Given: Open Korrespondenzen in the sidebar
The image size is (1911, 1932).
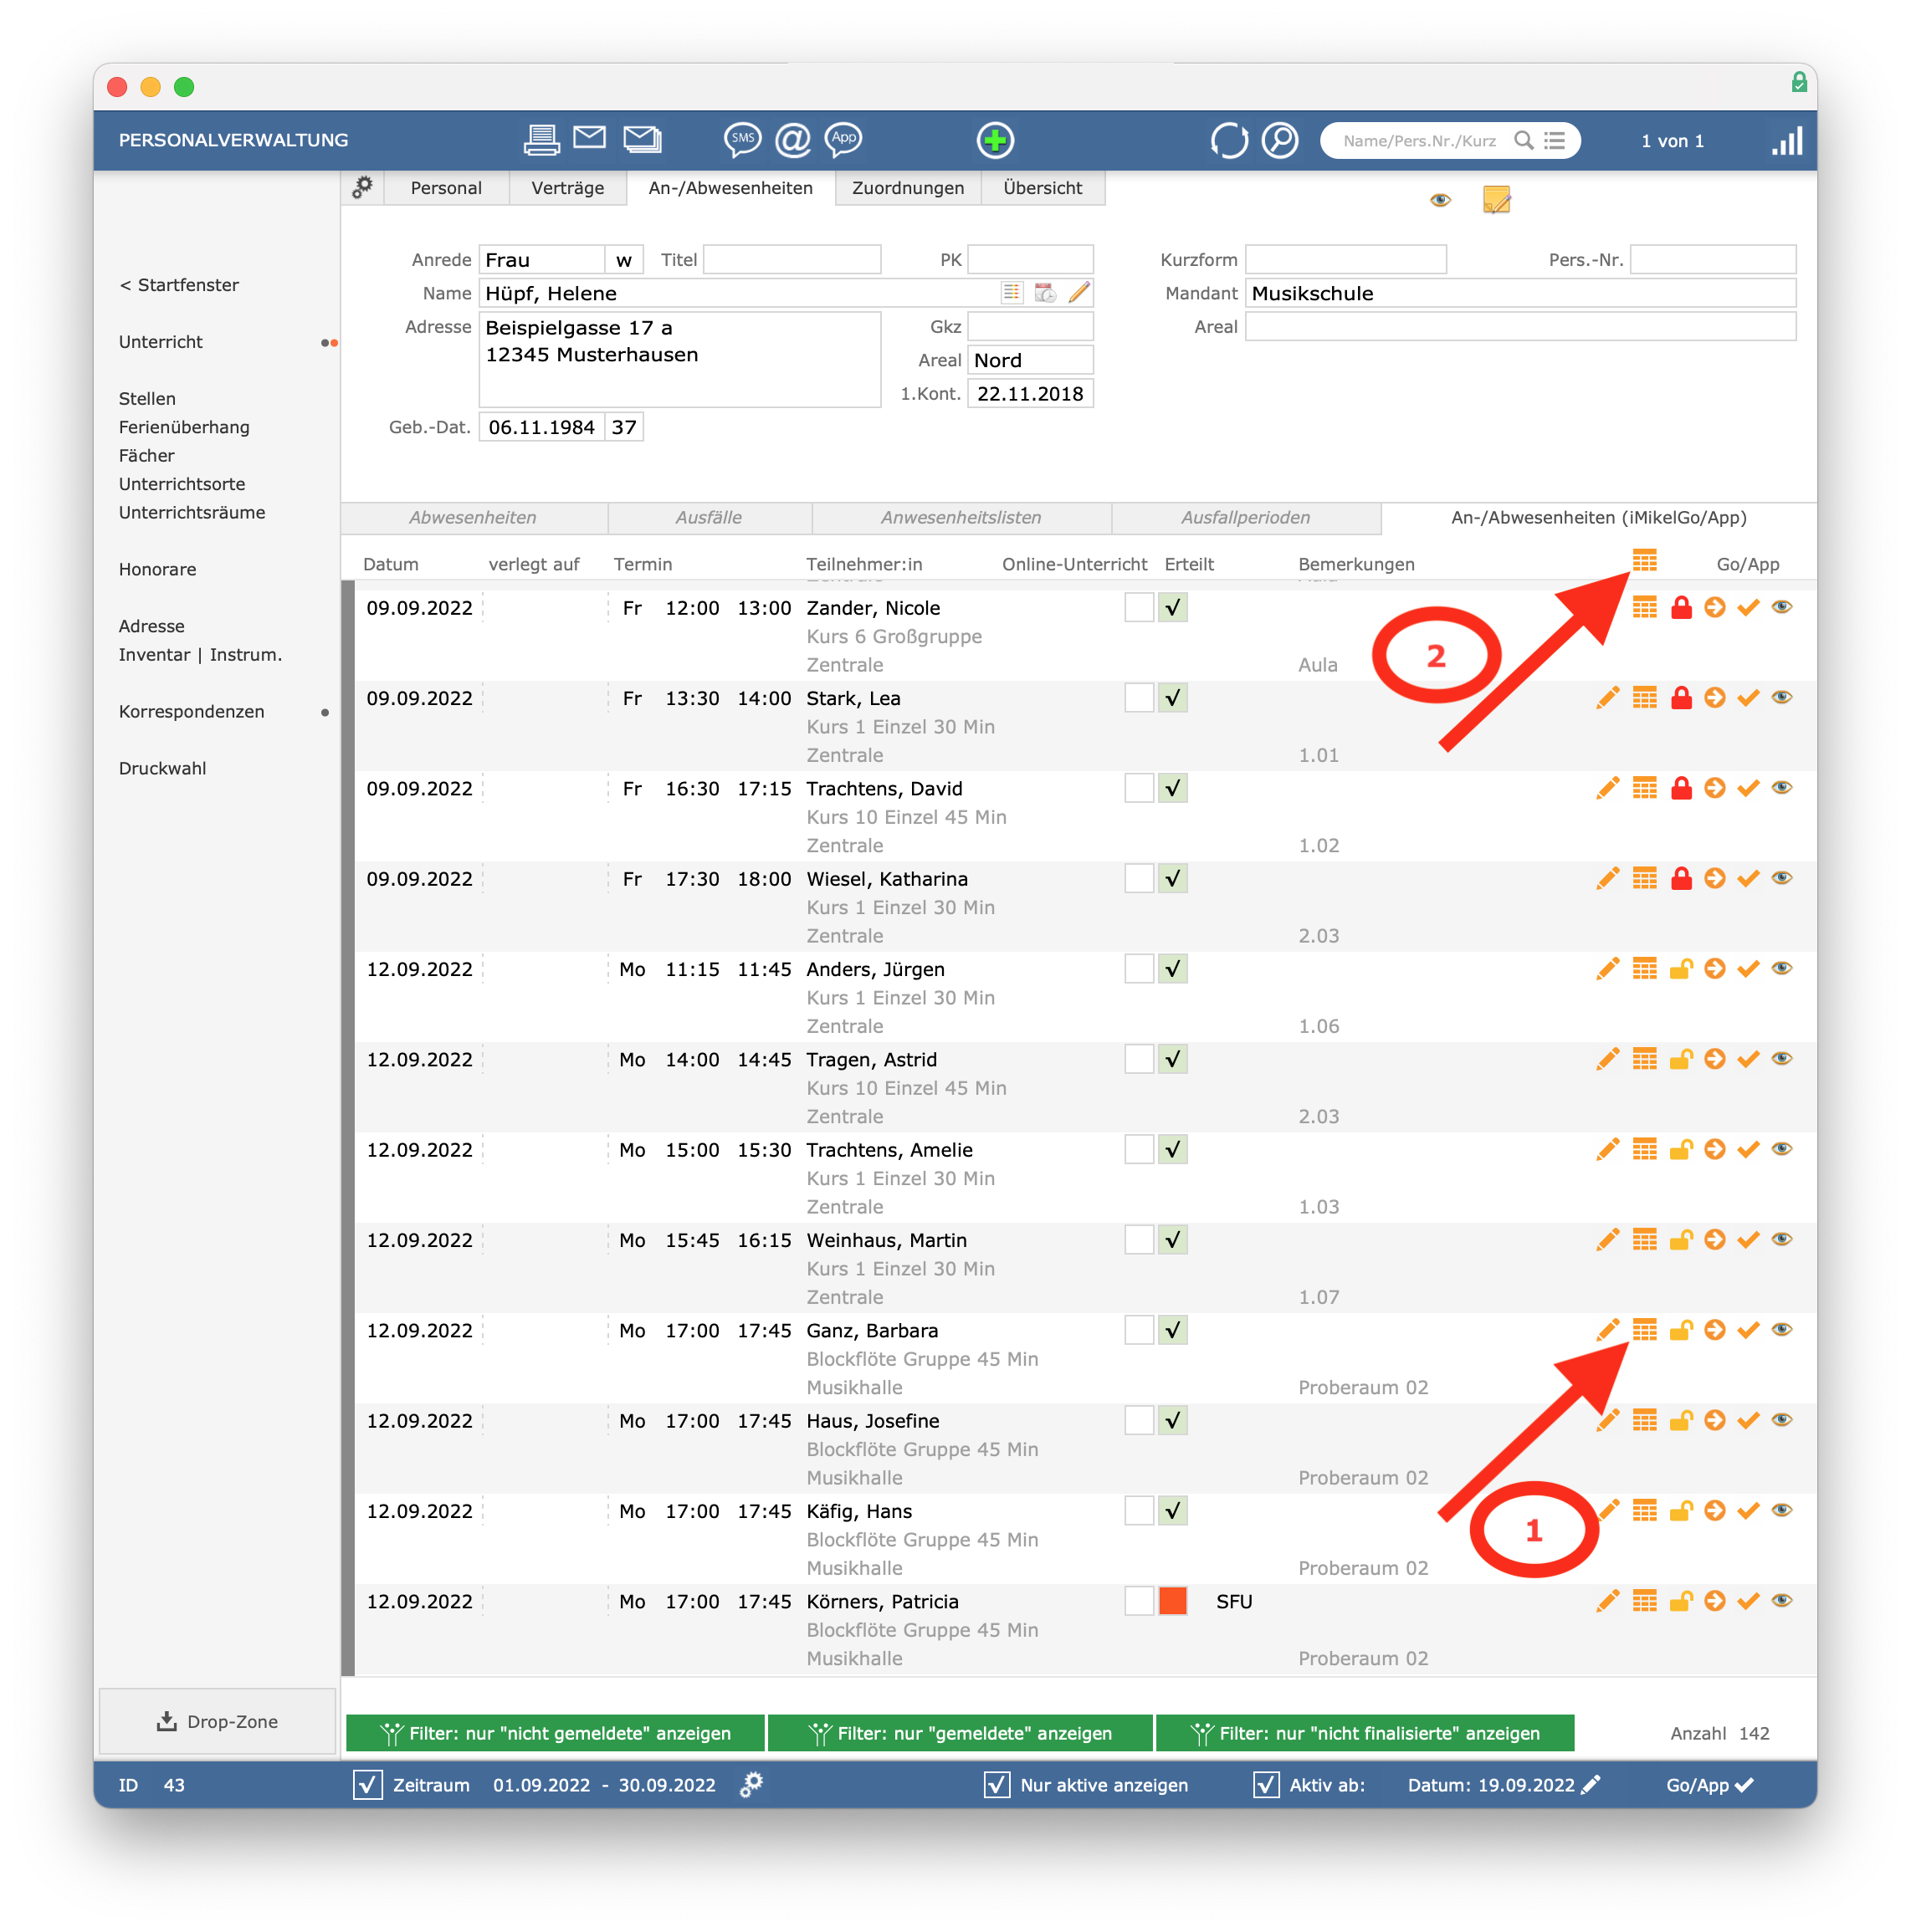Looking at the screenshot, I should (192, 712).
